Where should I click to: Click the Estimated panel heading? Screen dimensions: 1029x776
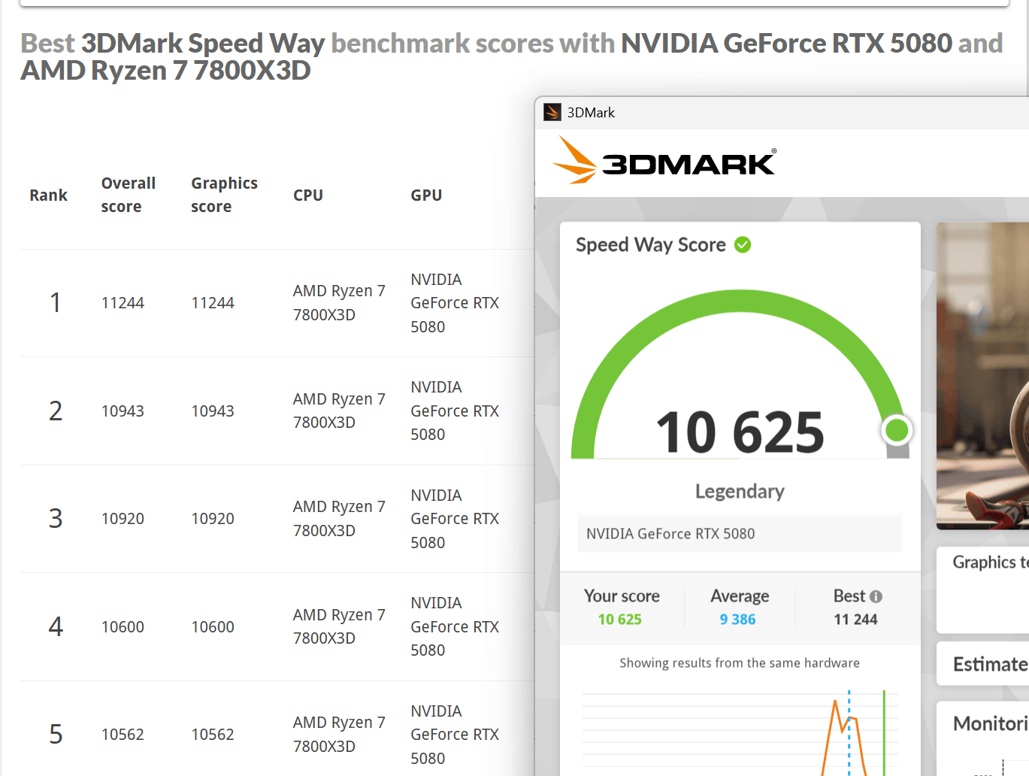pos(990,665)
